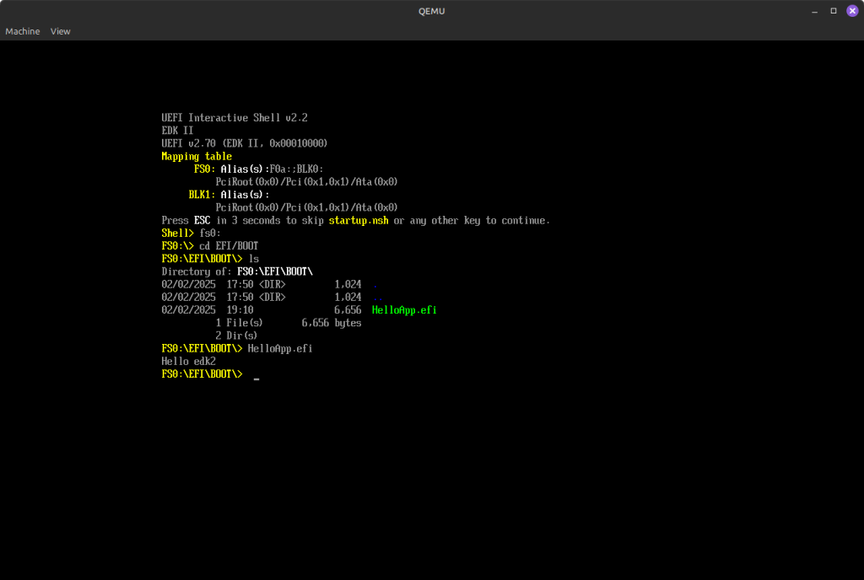This screenshot has width=864, height=580.
Task: Click the "Hello edk2" output line
Action: click(188, 361)
